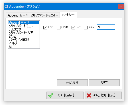Image resolution: width=128 pixels, height=105 pixels.
Task: Click the green checkmark icon on OK
Action: (51, 95)
